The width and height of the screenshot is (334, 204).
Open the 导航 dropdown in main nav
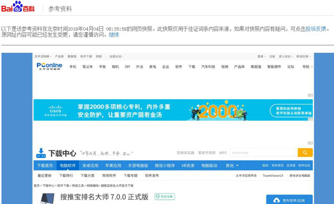pos(308,67)
